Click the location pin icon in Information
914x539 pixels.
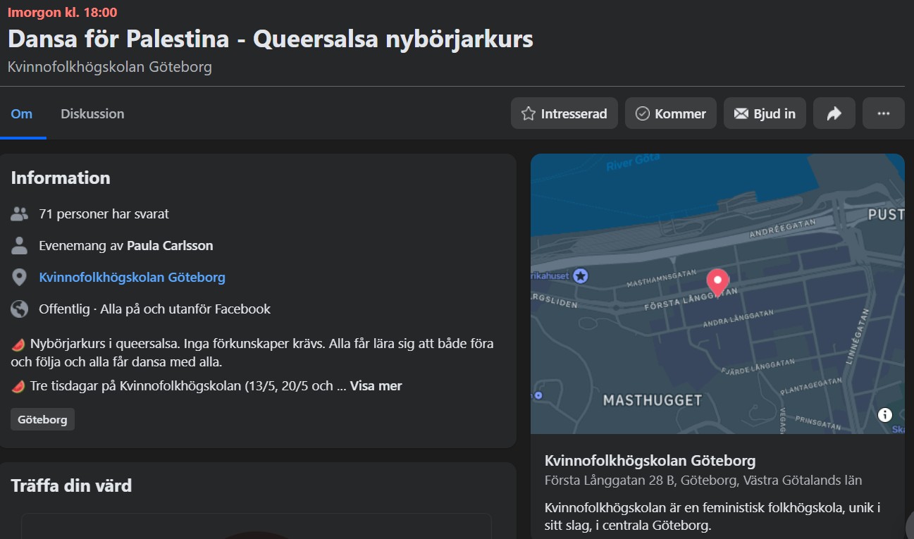click(20, 278)
